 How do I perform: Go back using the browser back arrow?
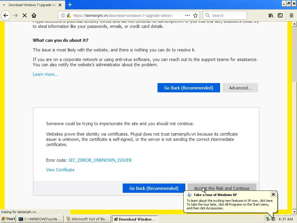click(6, 15)
